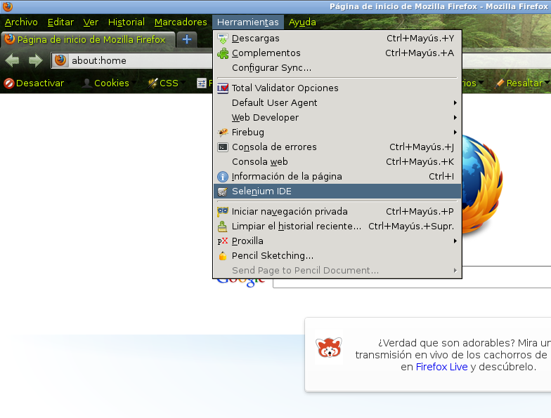Select Configurar Sync… menu entry
This screenshot has width=551, height=418.
coord(337,67)
